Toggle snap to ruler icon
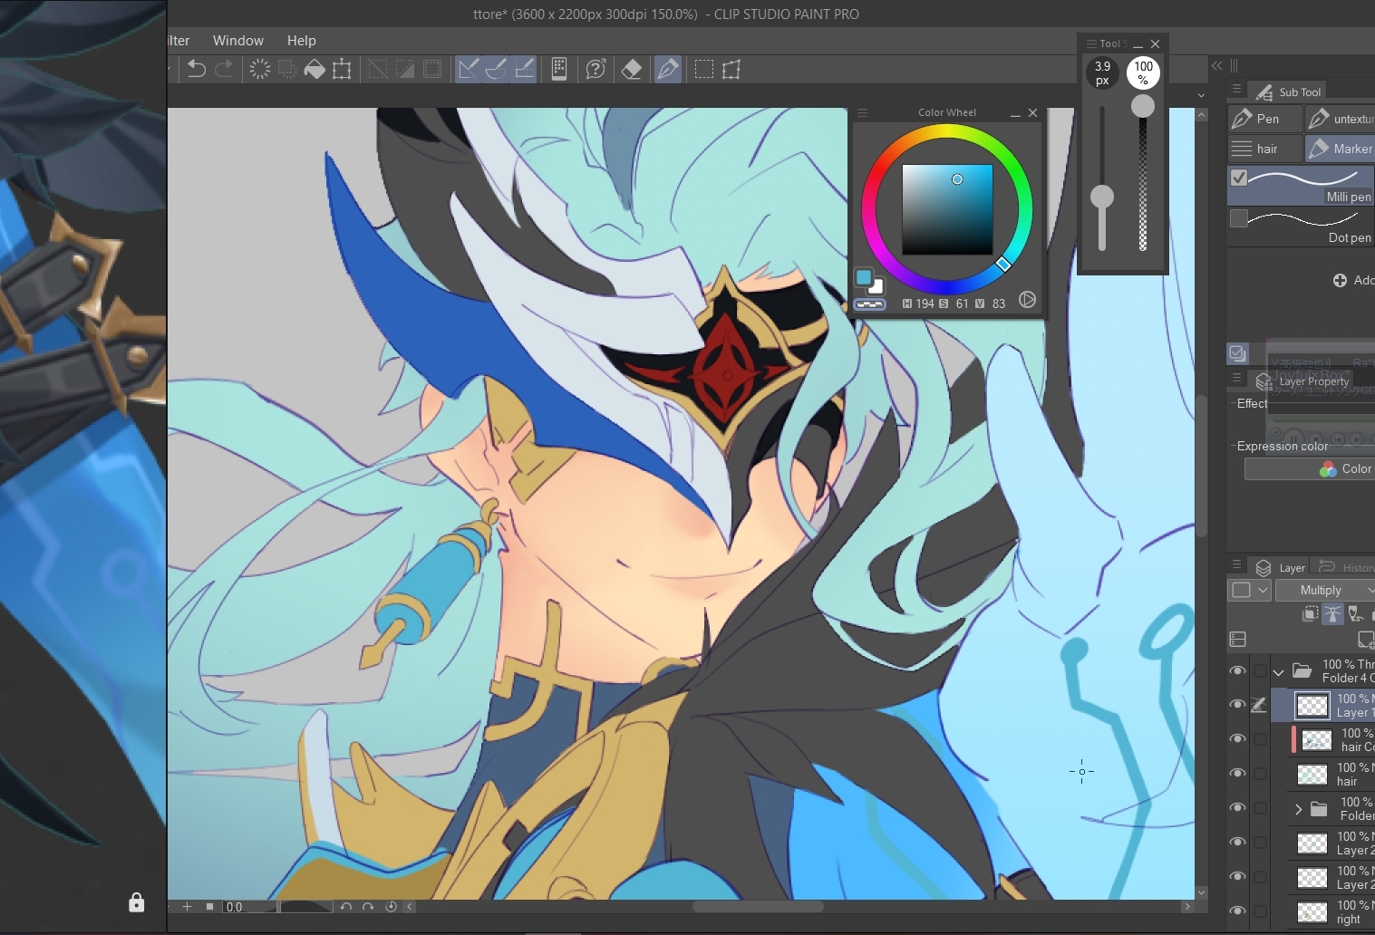 click(x=468, y=70)
